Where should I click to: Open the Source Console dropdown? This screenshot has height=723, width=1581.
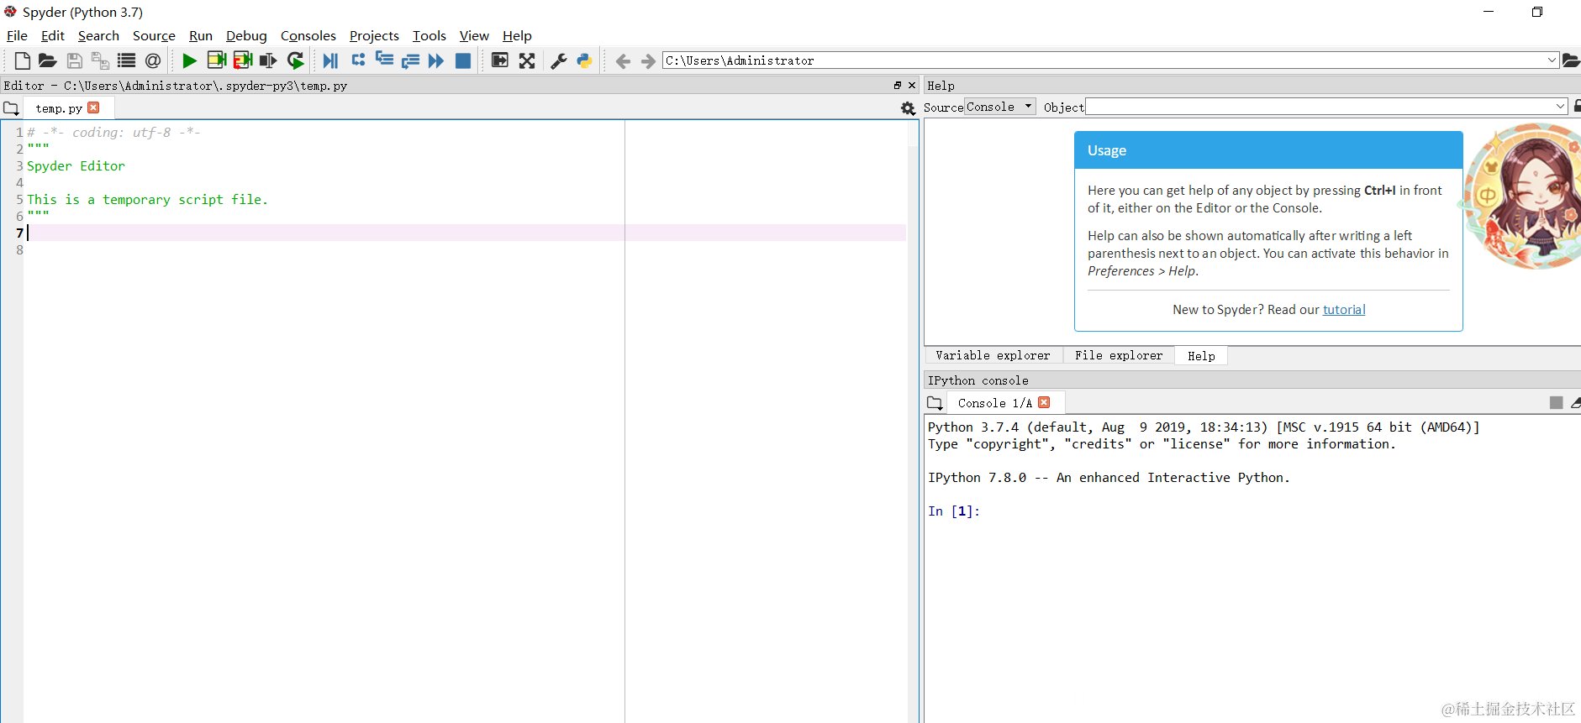tap(1000, 107)
